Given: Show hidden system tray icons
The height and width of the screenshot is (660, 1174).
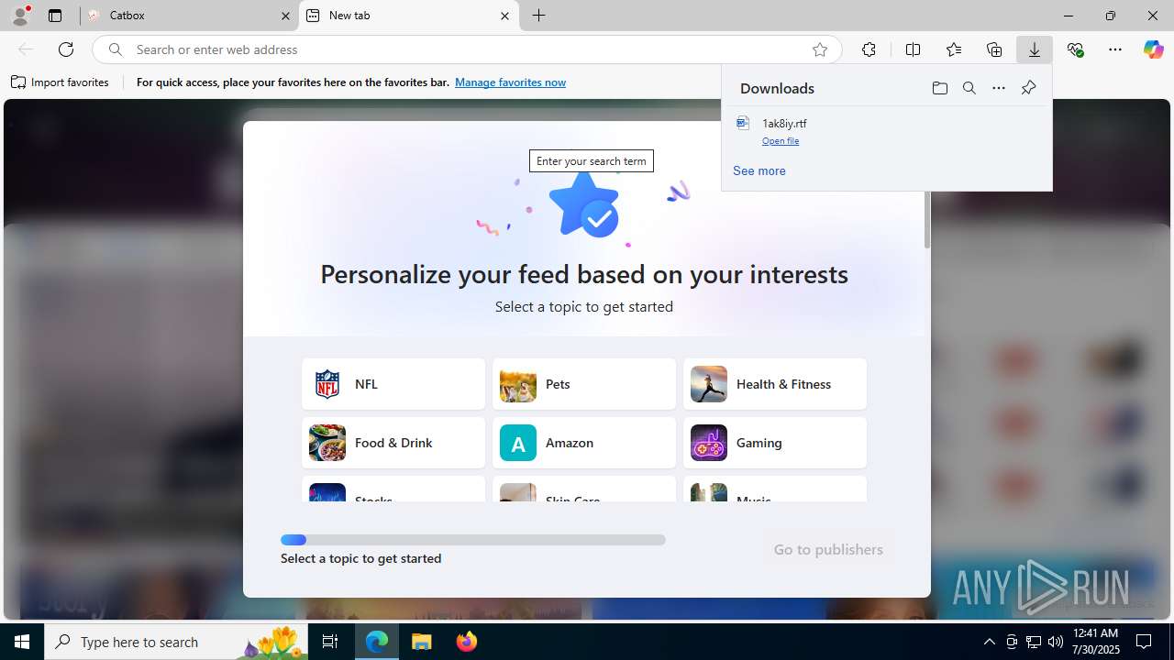Looking at the screenshot, I should point(989,642).
